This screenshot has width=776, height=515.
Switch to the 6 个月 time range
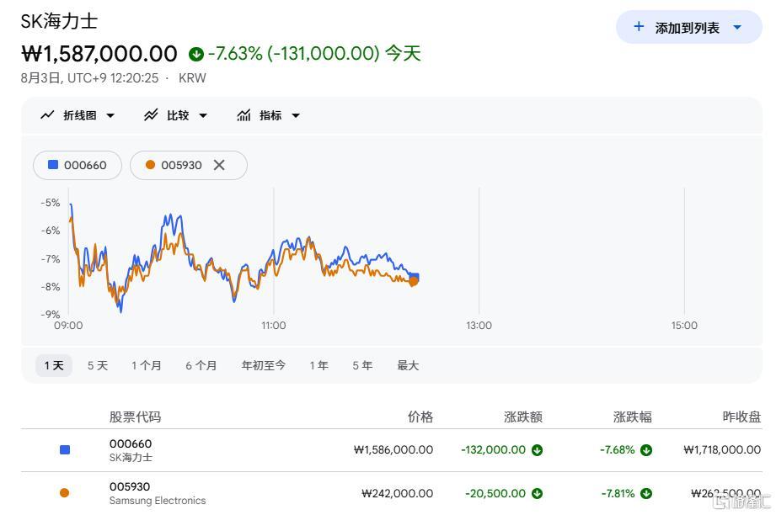tap(201, 365)
